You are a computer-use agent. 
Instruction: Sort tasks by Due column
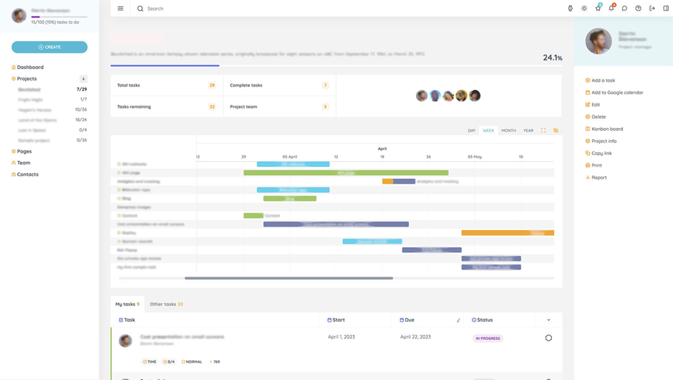458,320
